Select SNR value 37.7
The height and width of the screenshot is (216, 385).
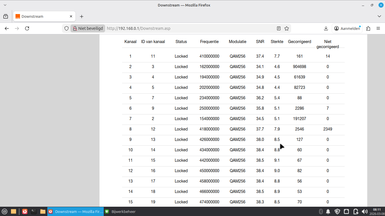(260, 129)
